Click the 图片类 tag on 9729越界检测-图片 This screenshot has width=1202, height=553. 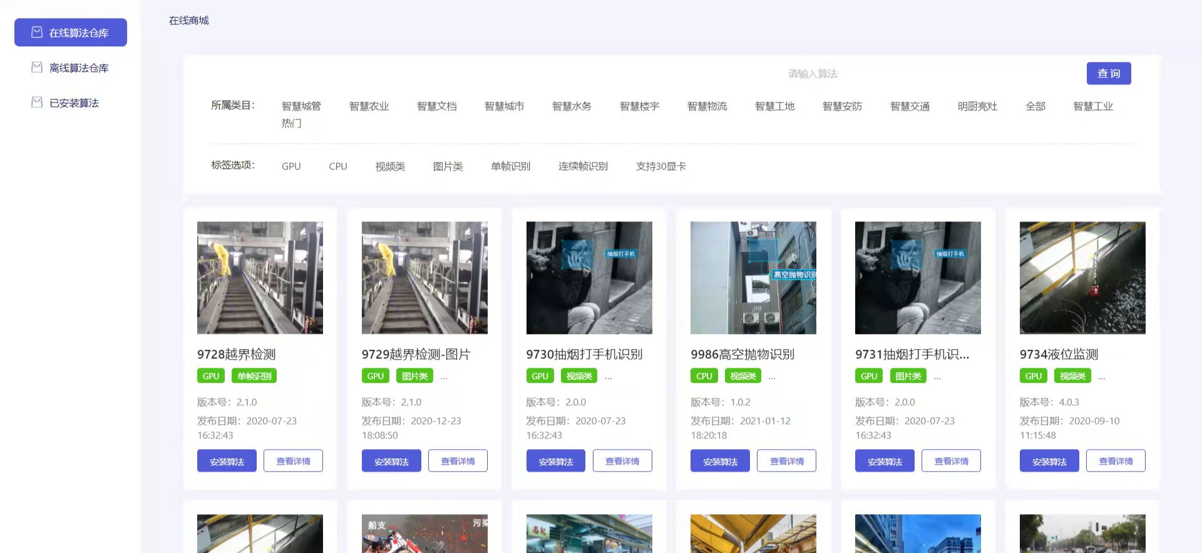[414, 376]
